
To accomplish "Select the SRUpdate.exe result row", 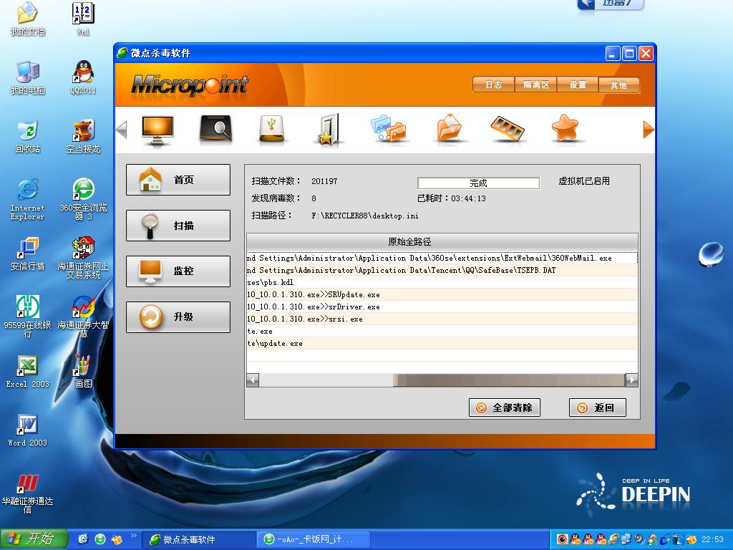I will coord(442,294).
